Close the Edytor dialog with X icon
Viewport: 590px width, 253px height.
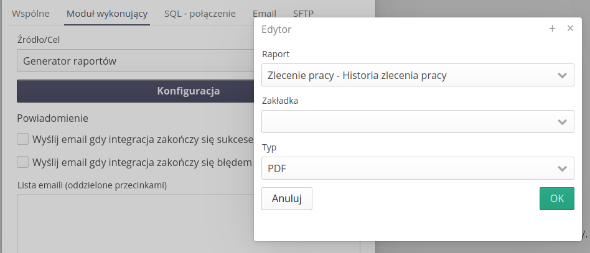570,29
